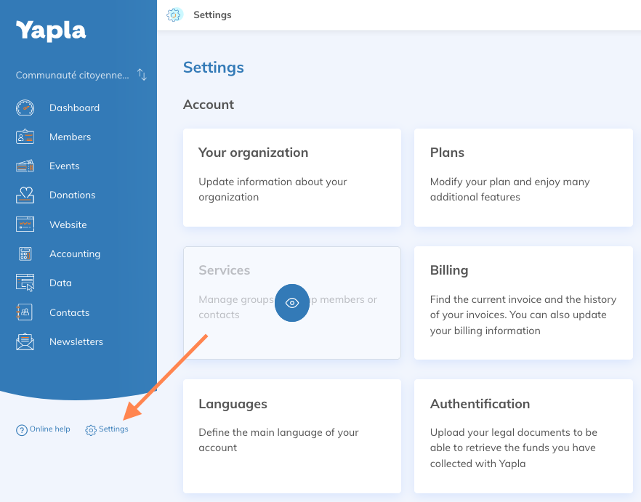This screenshot has height=502, width=641.
Task: Click the Settings link in the sidebar footer
Action: pos(107,429)
